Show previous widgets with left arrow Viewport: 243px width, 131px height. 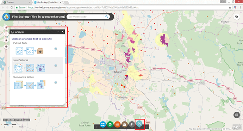(96, 127)
